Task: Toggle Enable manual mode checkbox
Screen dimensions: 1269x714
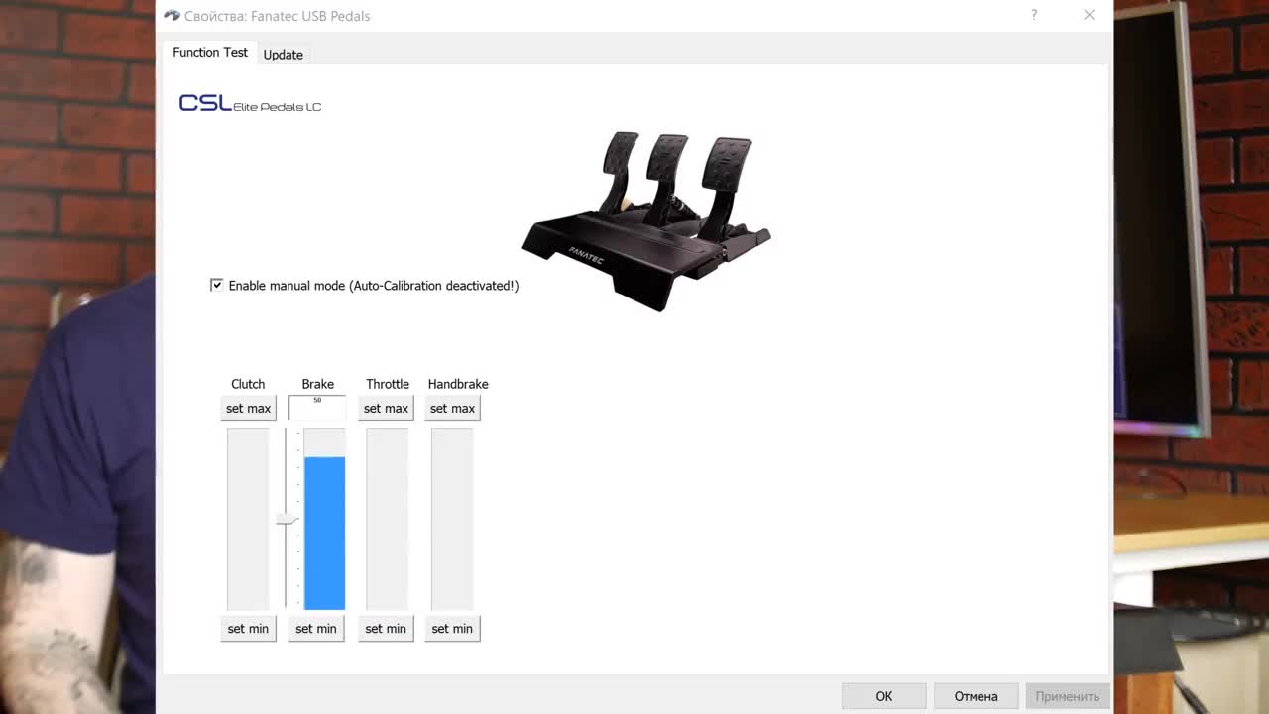Action: click(217, 285)
